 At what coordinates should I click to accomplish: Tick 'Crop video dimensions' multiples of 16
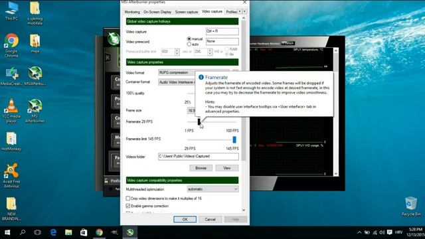click(128, 199)
